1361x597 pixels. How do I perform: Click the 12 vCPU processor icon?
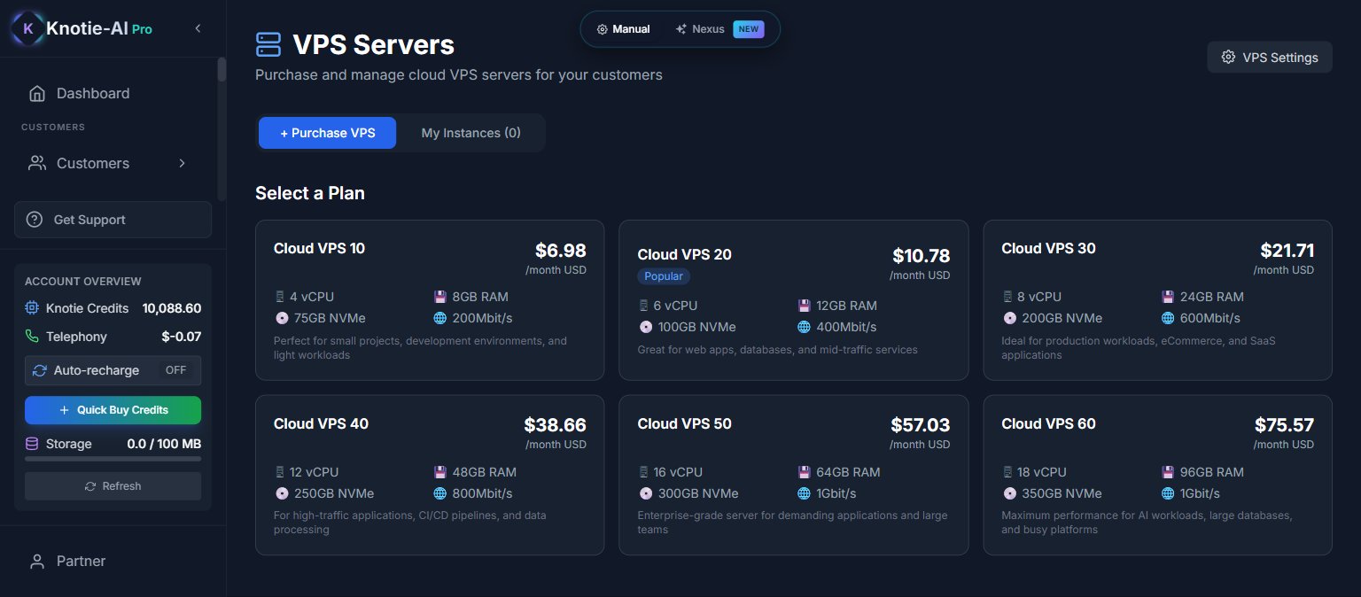click(281, 472)
